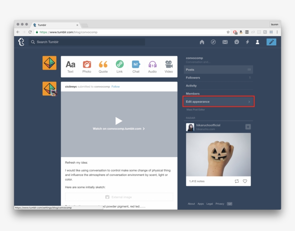Screen dimensions: 295x231
Task: Follow the blog ciciinnyc
Action: click(x=115, y=86)
